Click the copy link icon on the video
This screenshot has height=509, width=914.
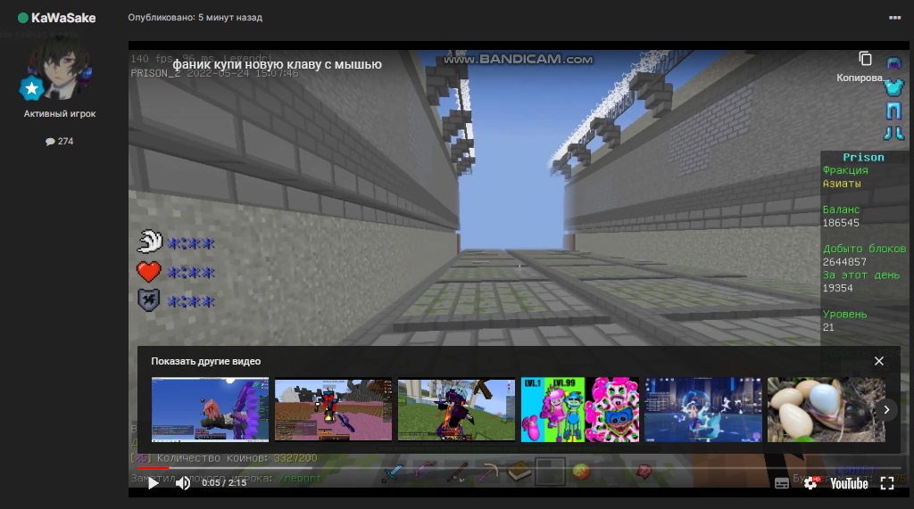865,59
